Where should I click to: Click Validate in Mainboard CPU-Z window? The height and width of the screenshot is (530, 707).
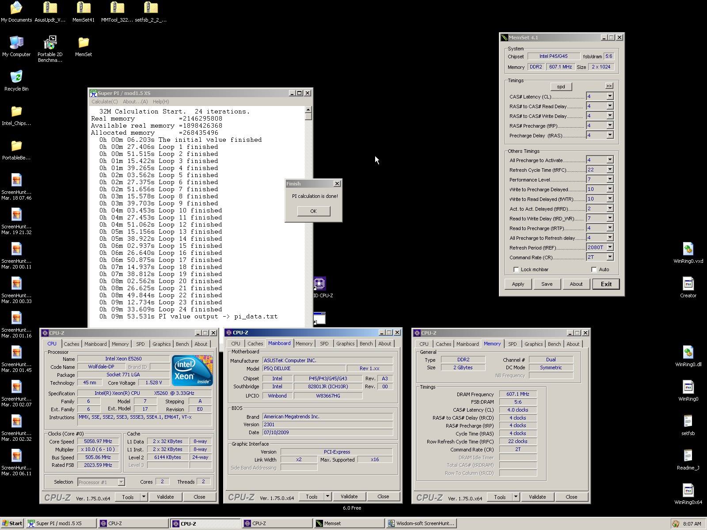[349, 496]
